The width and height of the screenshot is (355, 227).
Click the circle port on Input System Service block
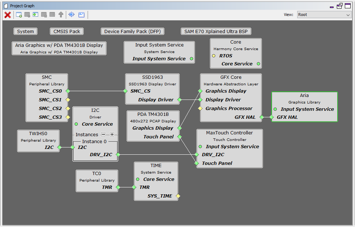click(192, 59)
